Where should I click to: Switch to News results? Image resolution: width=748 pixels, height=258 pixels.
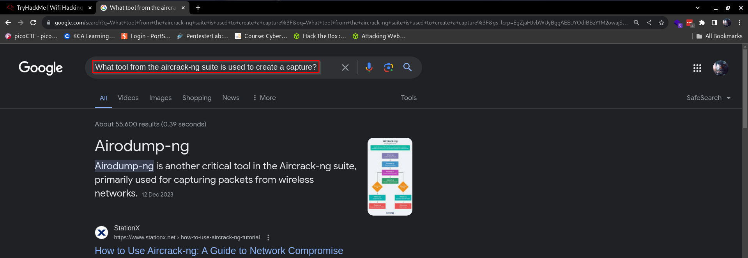(x=231, y=98)
